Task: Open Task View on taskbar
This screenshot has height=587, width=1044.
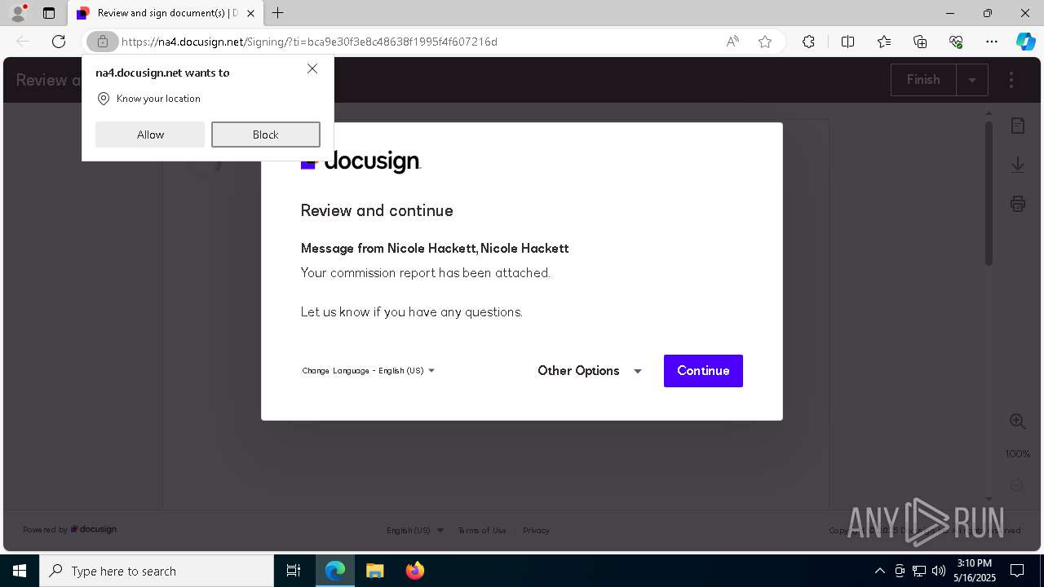Action: coord(294,571)
